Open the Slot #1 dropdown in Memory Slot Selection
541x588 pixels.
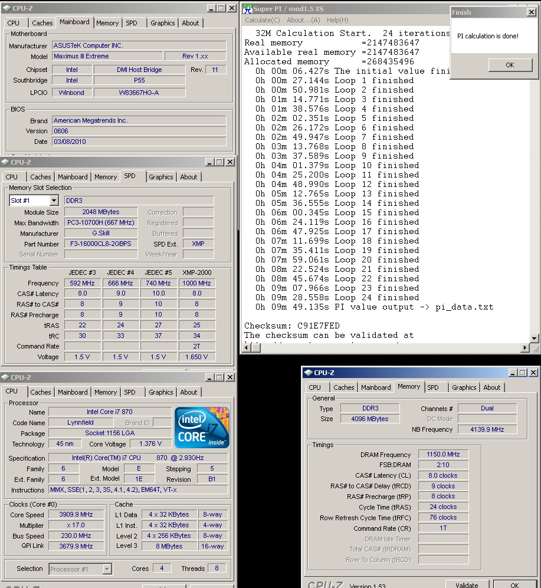click(x=54, y=201)
